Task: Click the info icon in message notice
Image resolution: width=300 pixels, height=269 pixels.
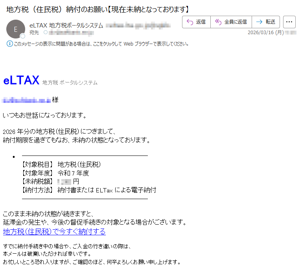Action: point(10,44)
